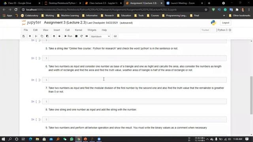
Task: Click the Logout button
Action: pos(226,23)
